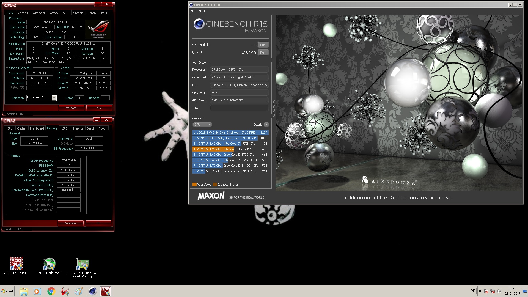Screen dimensions: 528x297
Task: Select ranking row Xeon CPU X5650
Action: click(x=230, y=133)
